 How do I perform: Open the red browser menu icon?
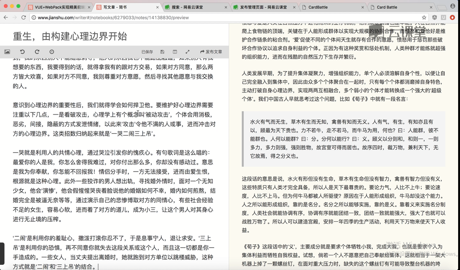452,17
